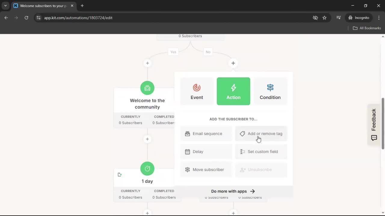
Task: Select the Condition option
Action: tap(270, 91)
